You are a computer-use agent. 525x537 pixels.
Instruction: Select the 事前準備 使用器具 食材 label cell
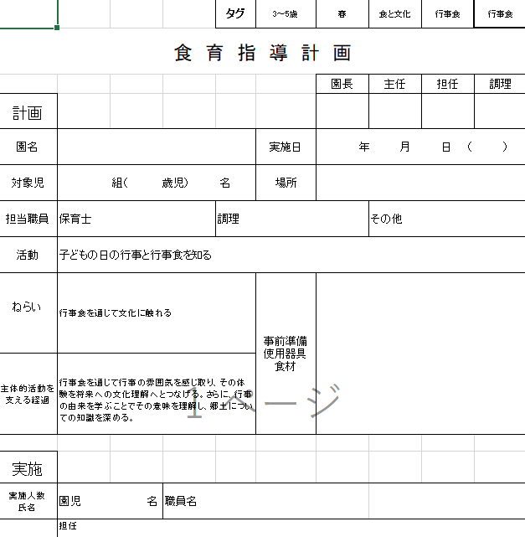[286, 354]
